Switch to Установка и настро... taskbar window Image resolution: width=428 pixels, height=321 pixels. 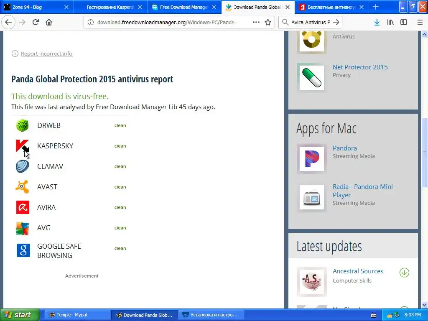tap(211, 315)
